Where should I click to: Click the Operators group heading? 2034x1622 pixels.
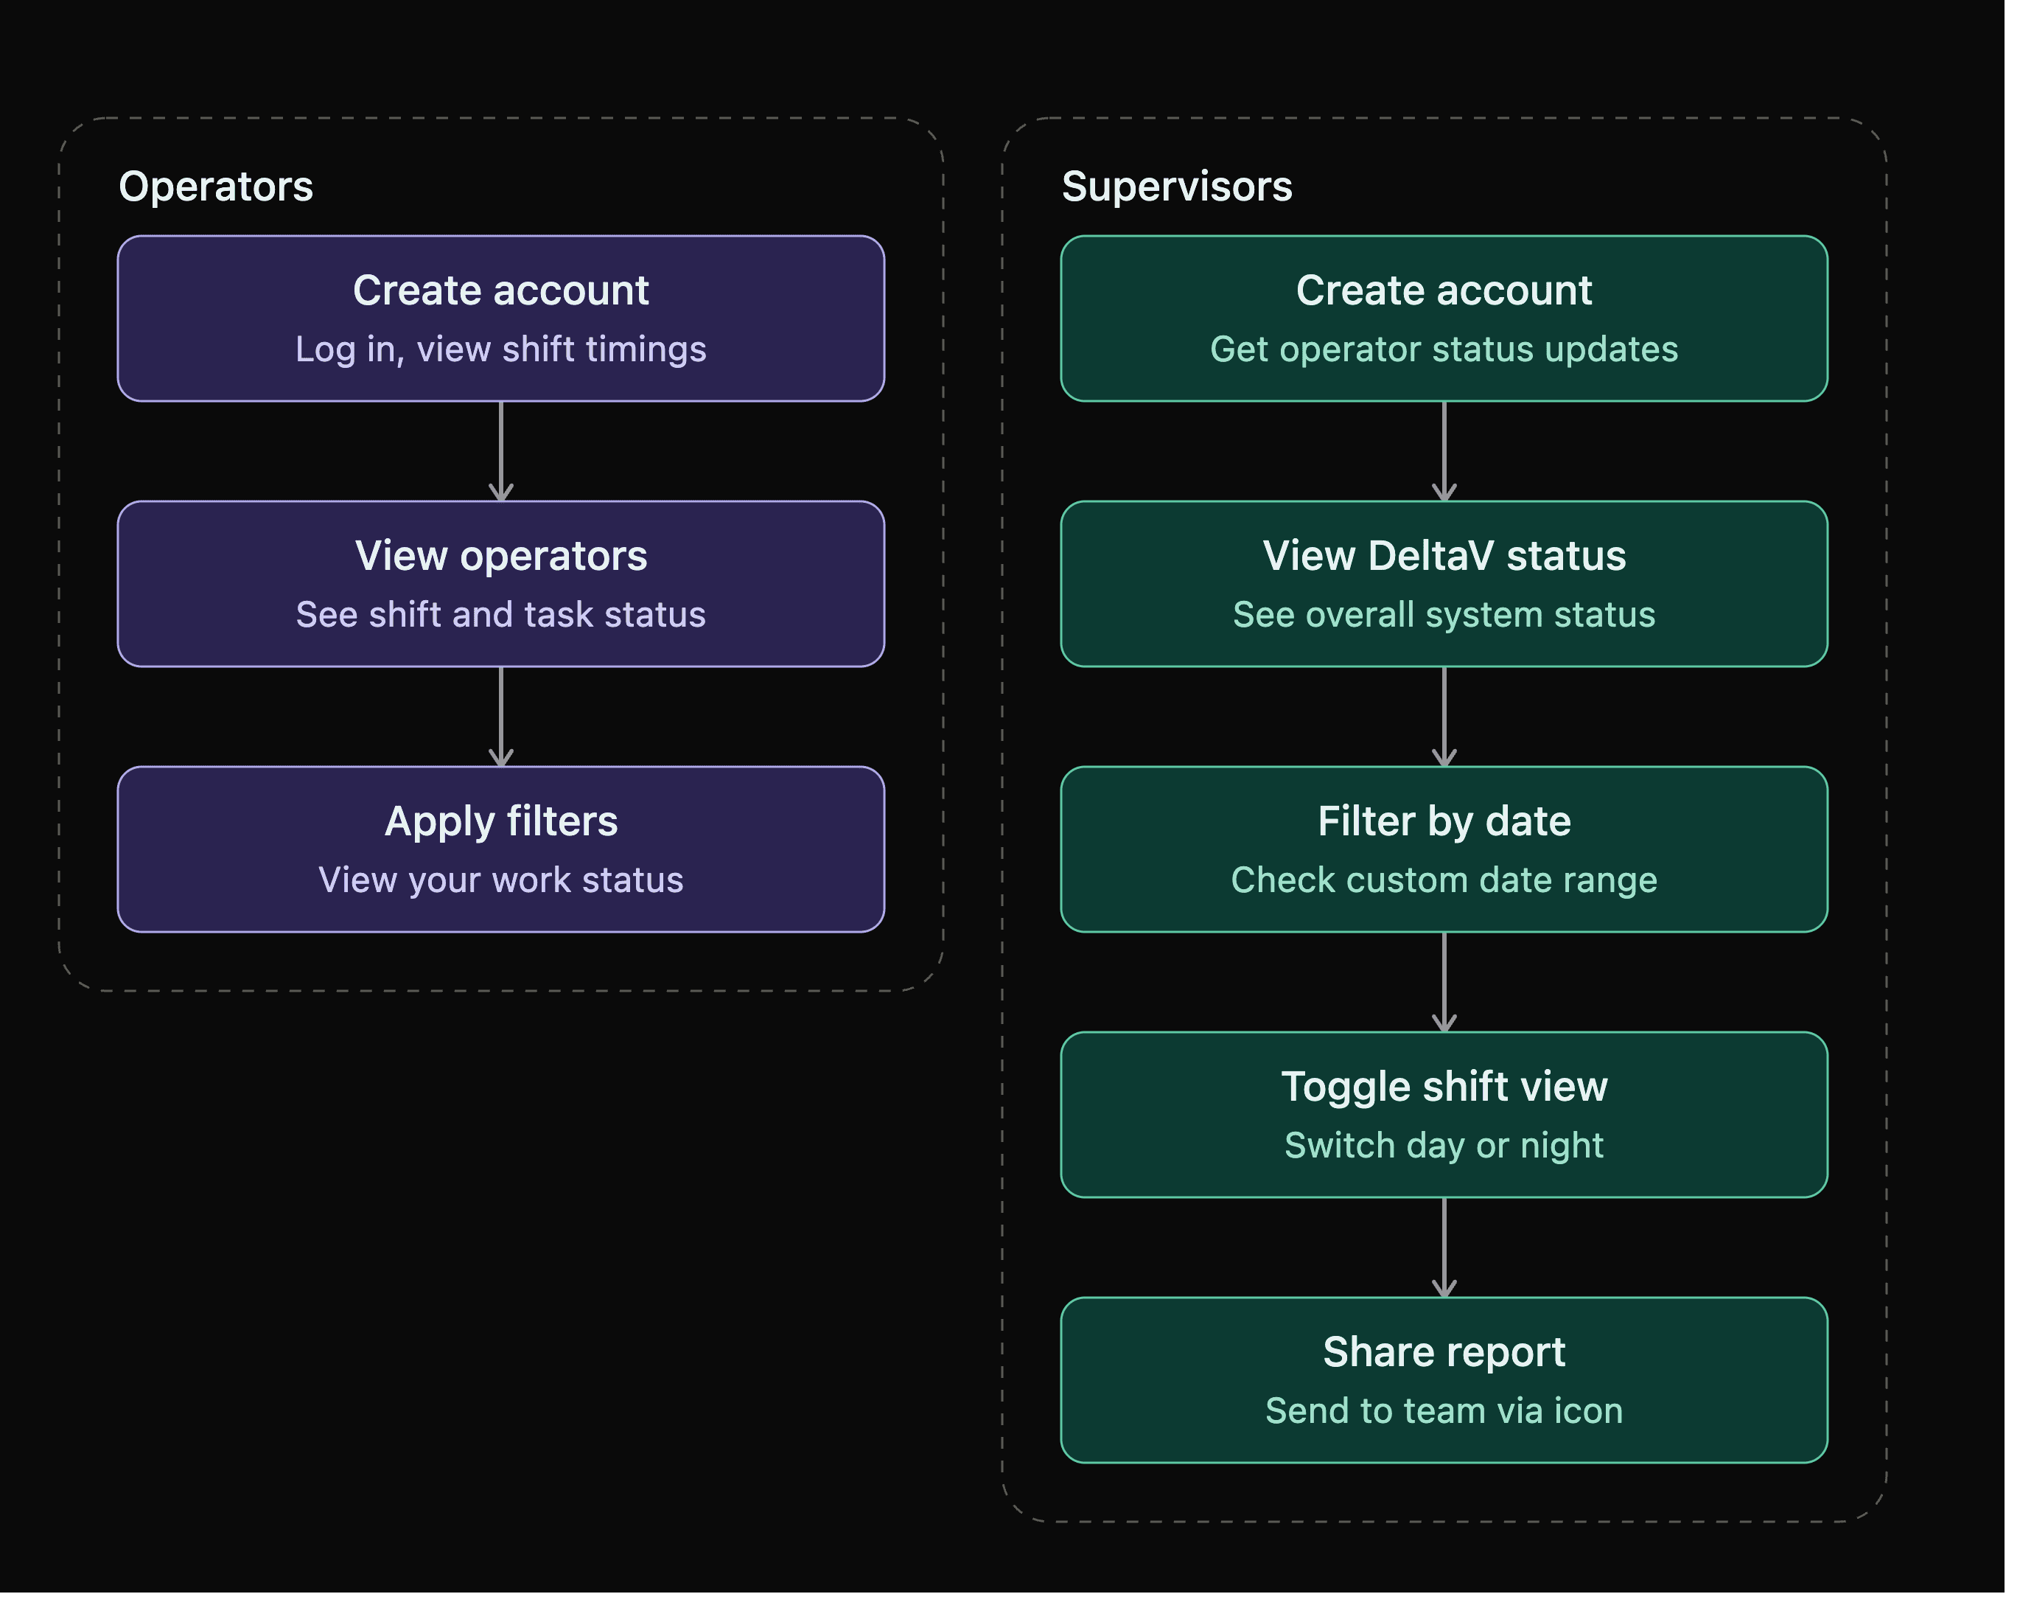coord(216,187)
